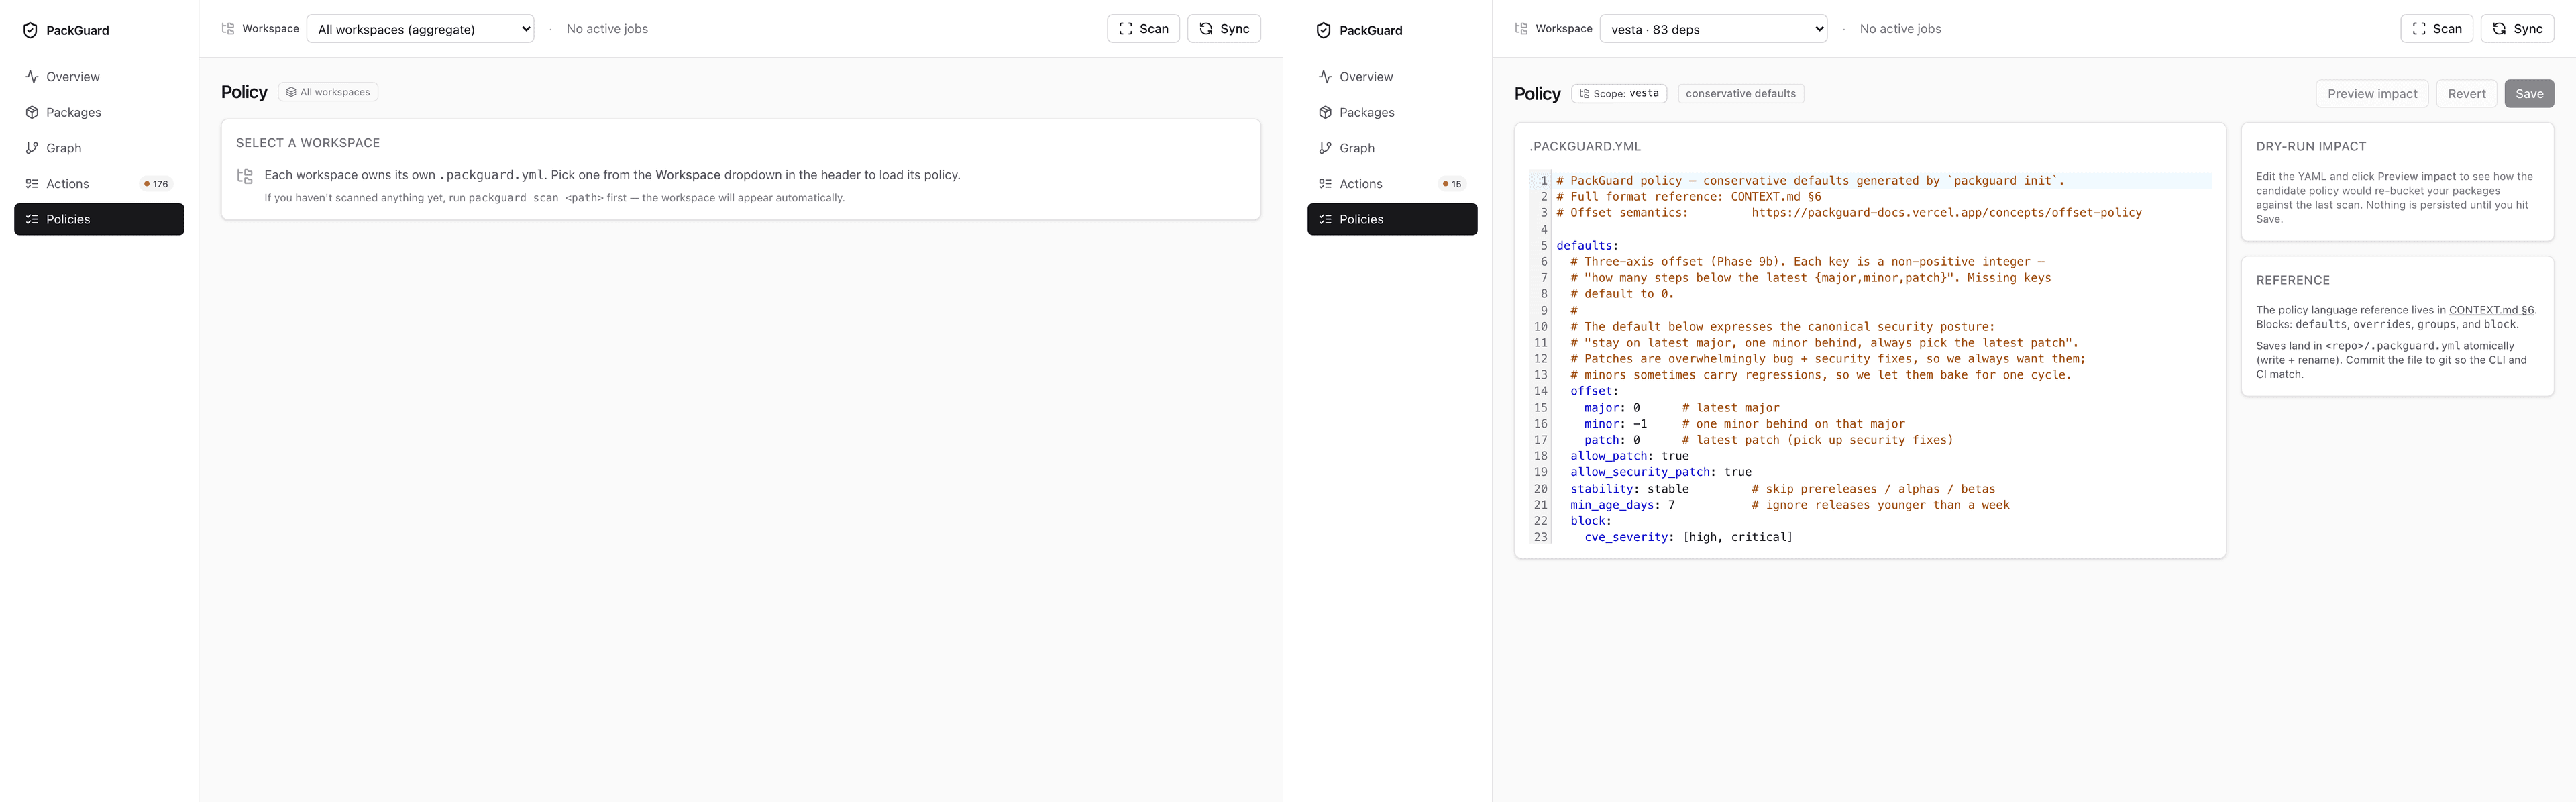Viewport: 2576px width, 802px height.
Task: Click 15 count badge on Actions
Action: click(1451, 184)
